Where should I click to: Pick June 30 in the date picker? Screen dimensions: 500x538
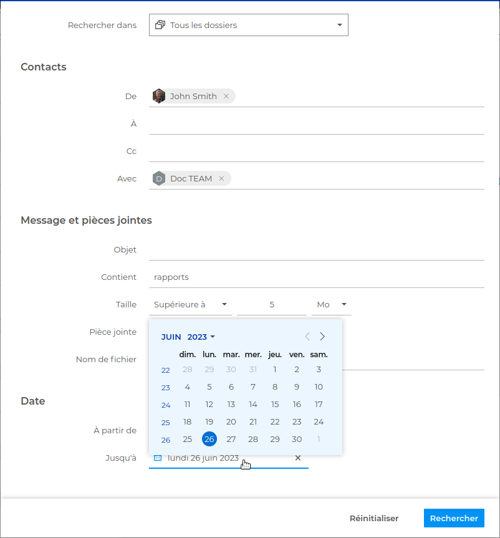click(x=297, y=440)
